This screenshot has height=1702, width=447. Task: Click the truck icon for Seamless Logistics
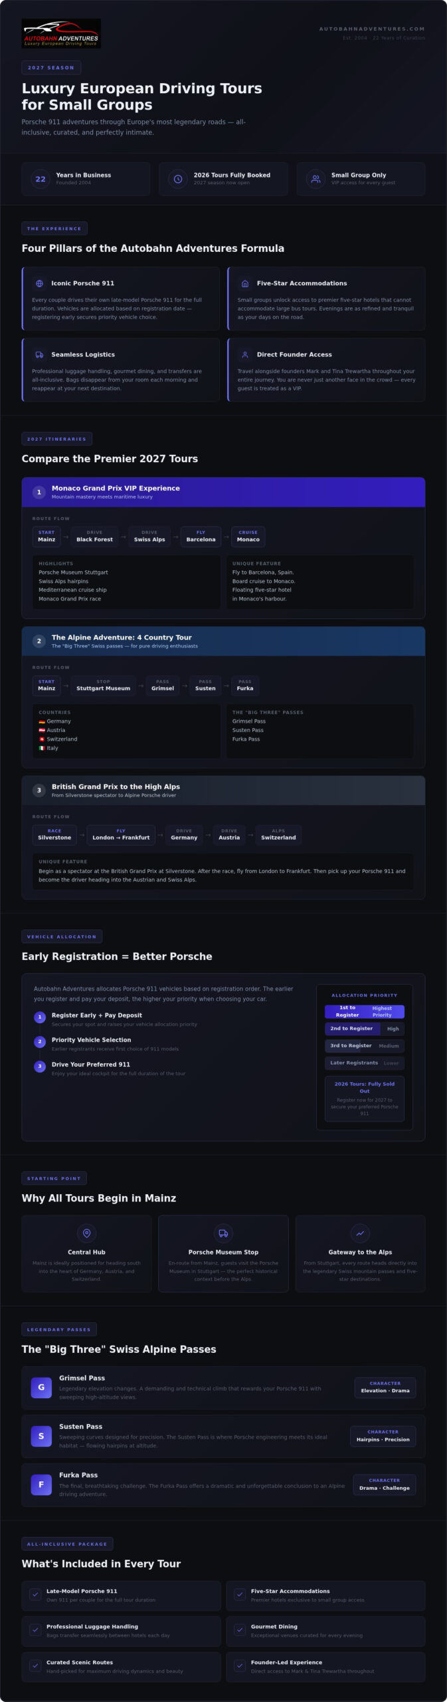pyautogui.click(x=39, y=354)
